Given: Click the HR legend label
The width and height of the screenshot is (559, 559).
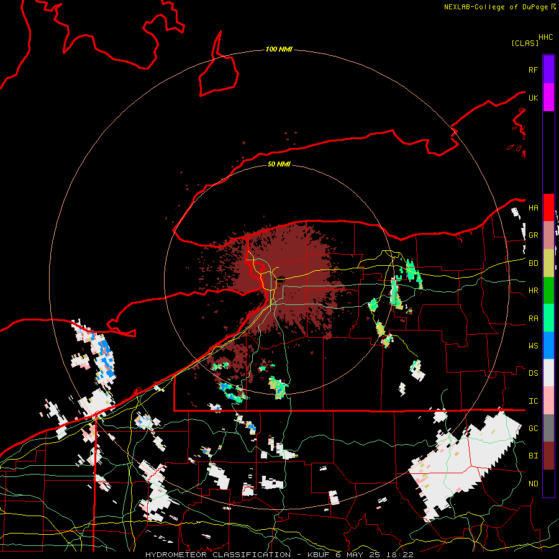Looking at the screenshot, I should tap(533, 291).
